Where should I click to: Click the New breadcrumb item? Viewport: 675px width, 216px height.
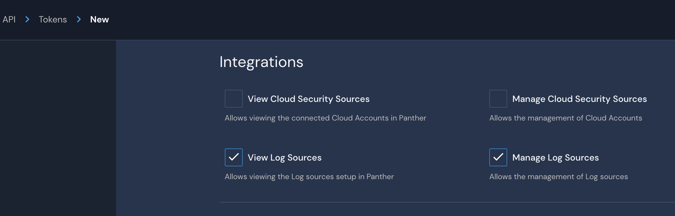click(99, 20)
